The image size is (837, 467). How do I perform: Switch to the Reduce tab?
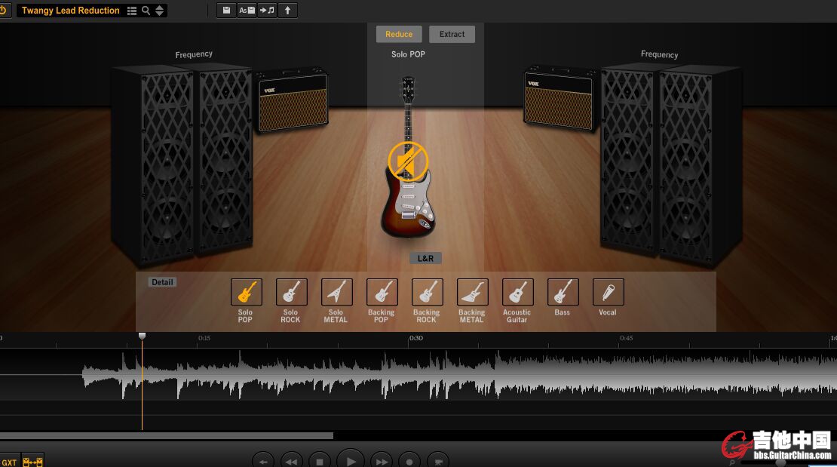[399, 34]
